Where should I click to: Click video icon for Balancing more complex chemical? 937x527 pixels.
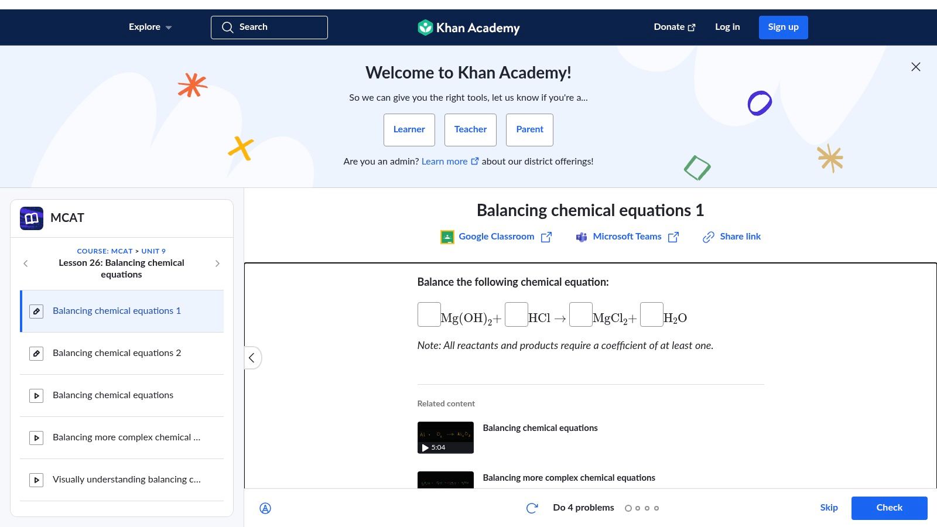[x=36, y=438]
